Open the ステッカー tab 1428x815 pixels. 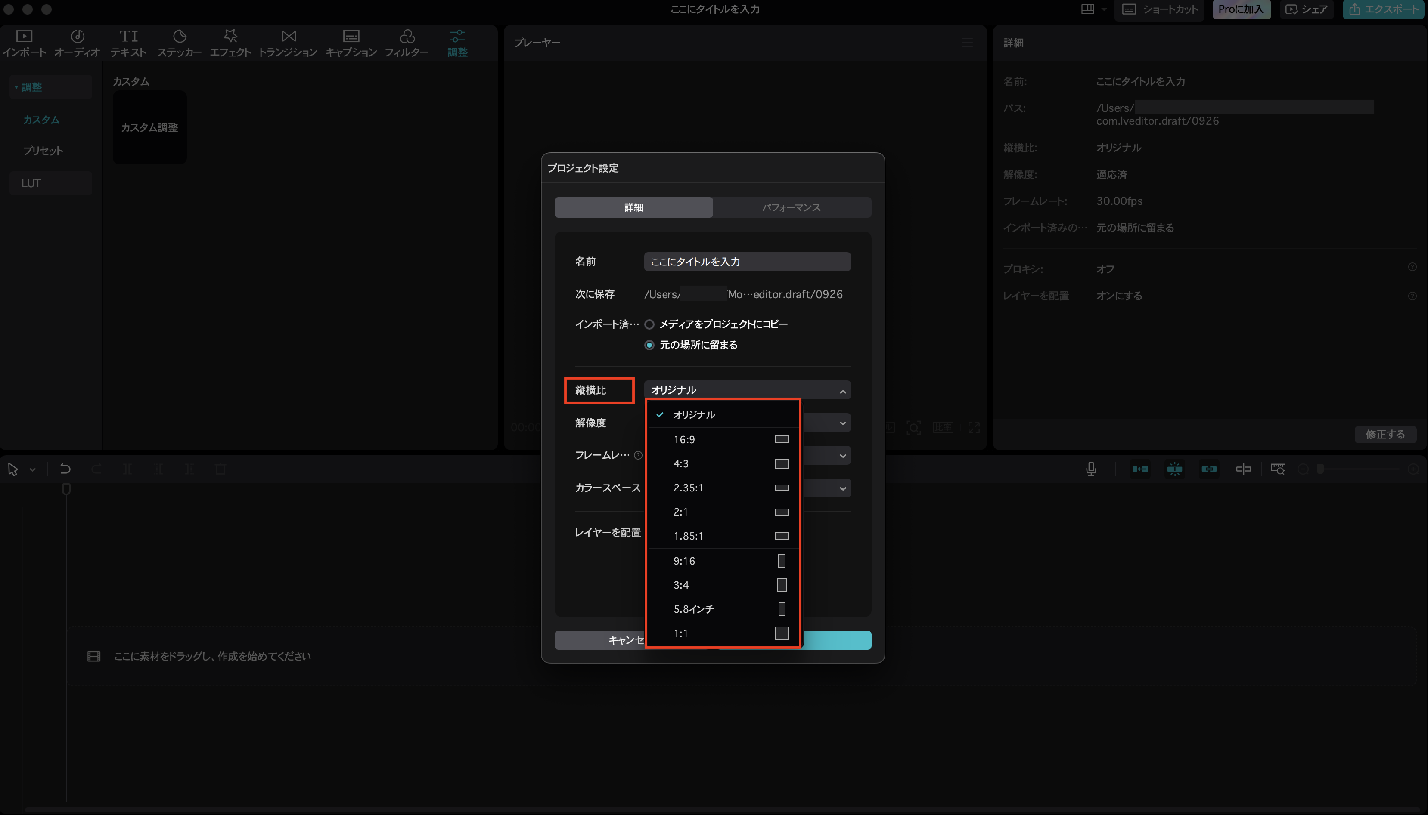click(x=179, y=43)
